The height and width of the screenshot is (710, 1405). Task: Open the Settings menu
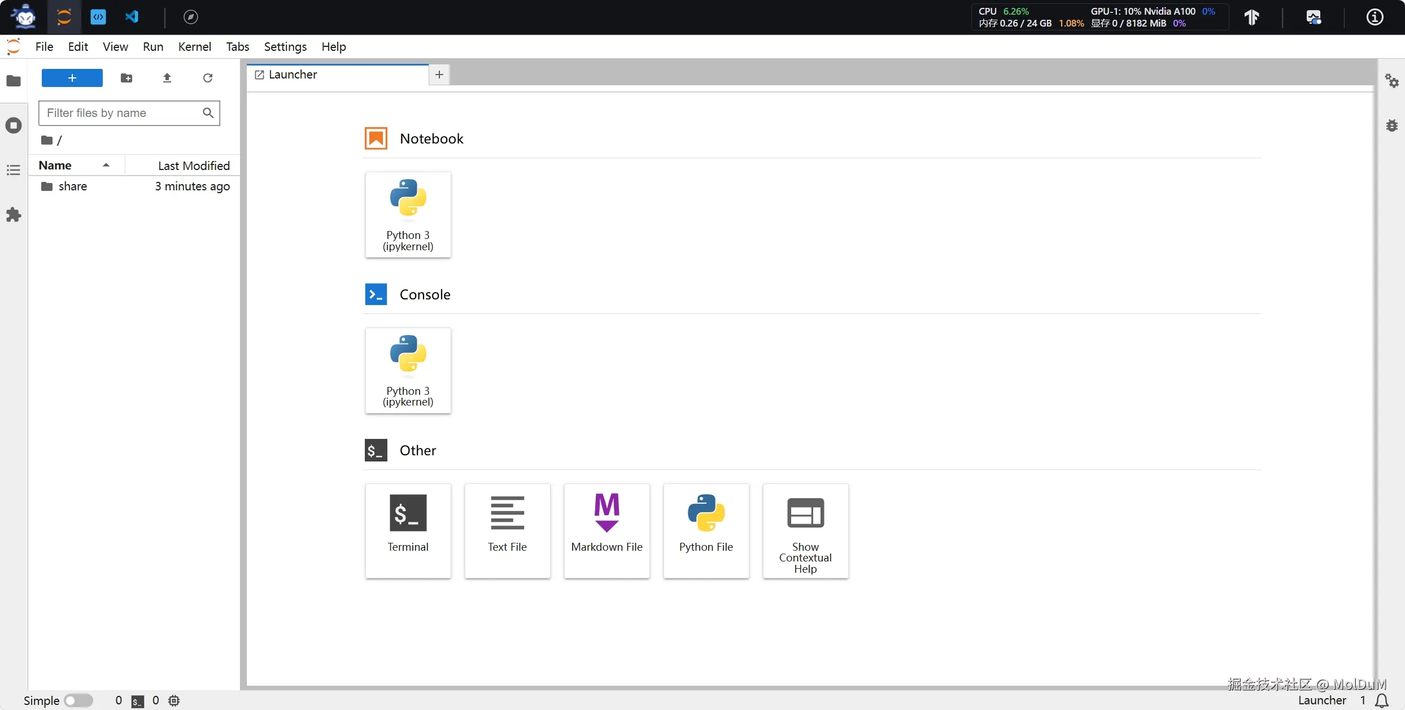coord(285,47)
